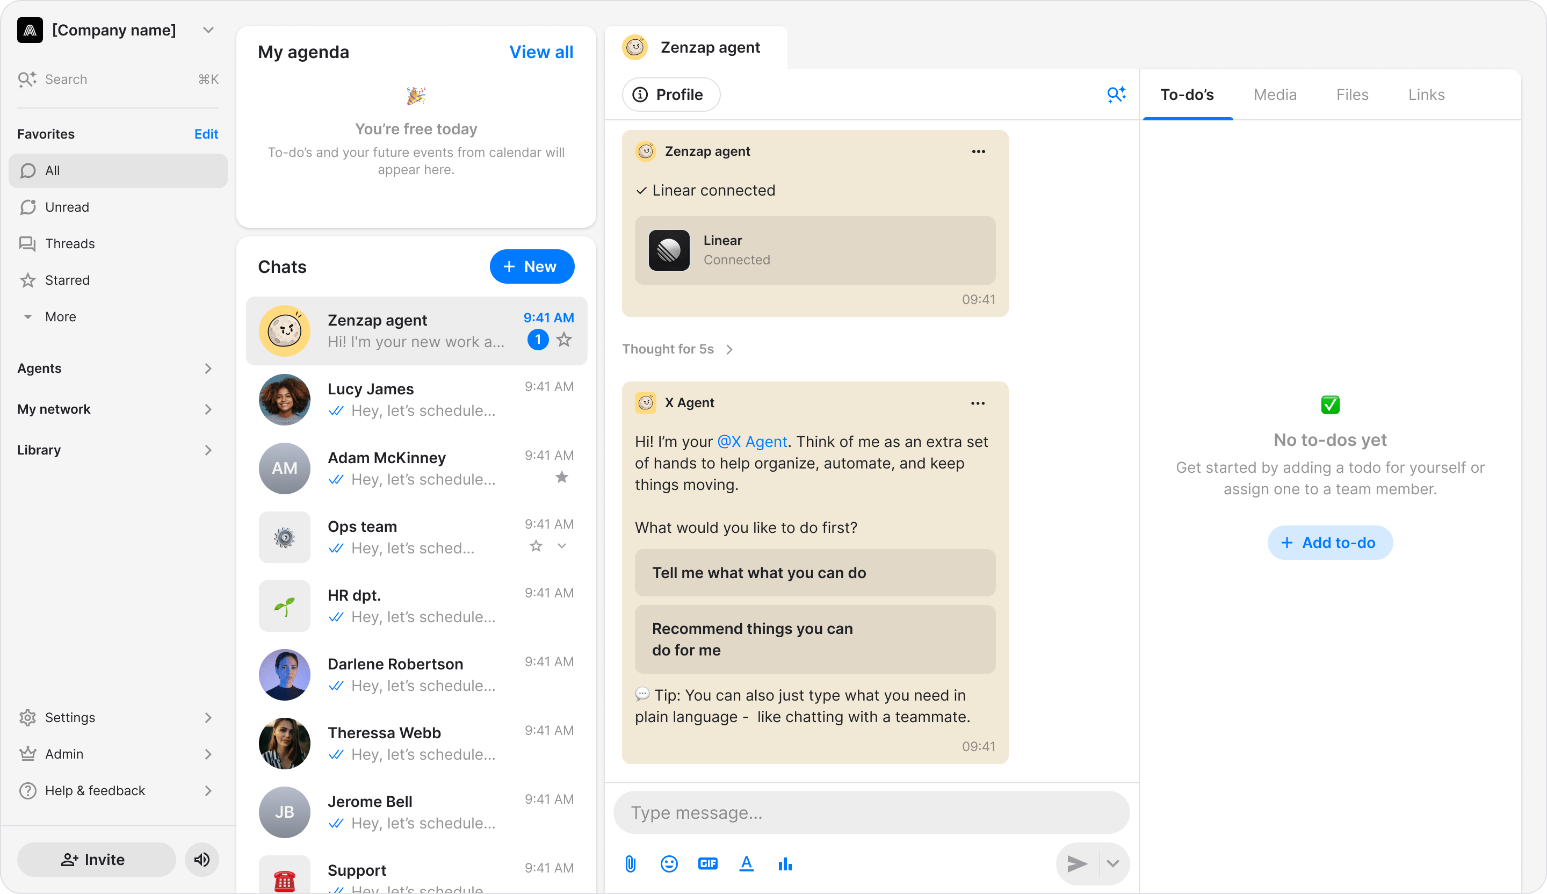Open the agent Profile button
Screen dimensions: 1547x894
[670, 95]
